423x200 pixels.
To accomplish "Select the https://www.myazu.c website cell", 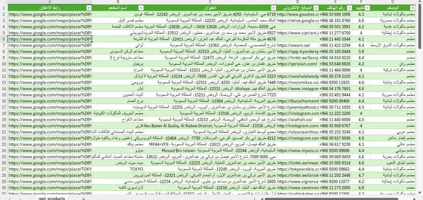I will [297, 151].
